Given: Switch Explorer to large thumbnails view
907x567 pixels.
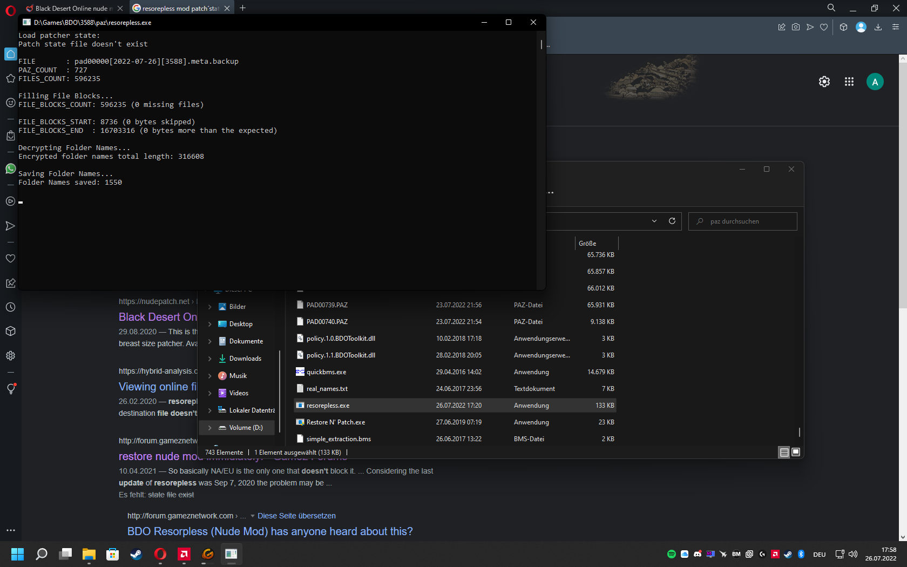Looking at the screenshot, I should tap(796, 453).
